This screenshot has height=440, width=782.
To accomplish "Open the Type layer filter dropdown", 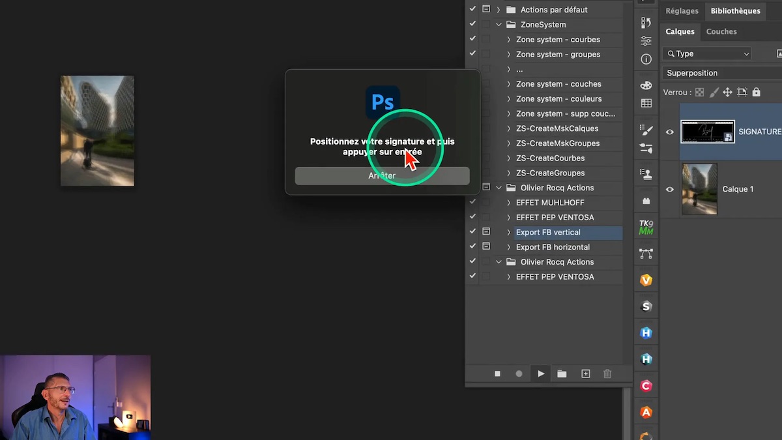I will point(707,53).
